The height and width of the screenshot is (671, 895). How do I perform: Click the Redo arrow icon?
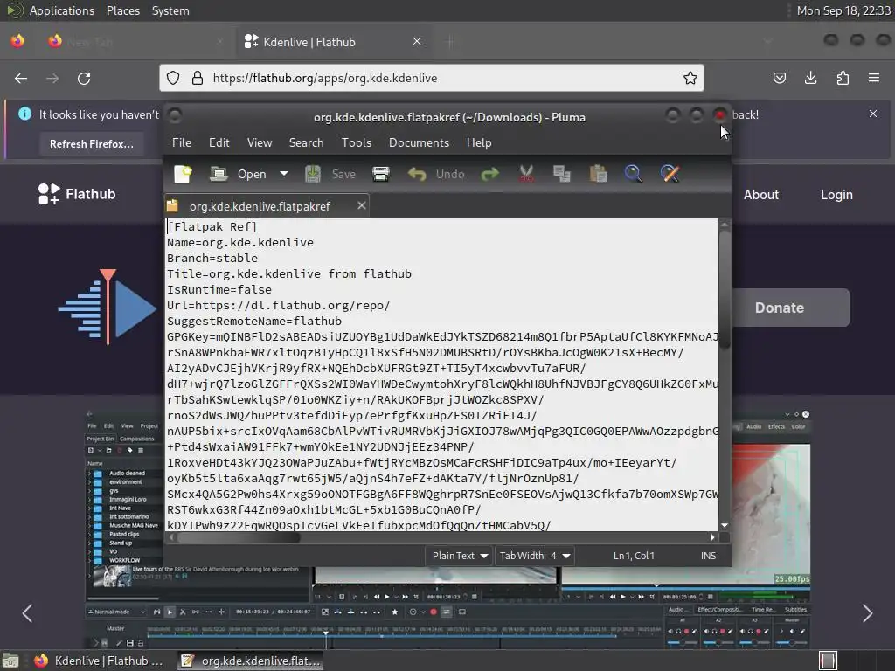pos(489,174)
